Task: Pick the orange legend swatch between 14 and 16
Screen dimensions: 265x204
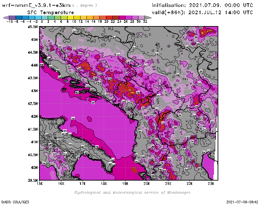Action: click(90, 17)
